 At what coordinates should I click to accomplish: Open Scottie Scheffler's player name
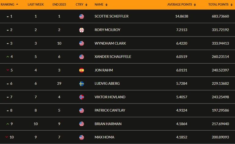coord(111,16)
